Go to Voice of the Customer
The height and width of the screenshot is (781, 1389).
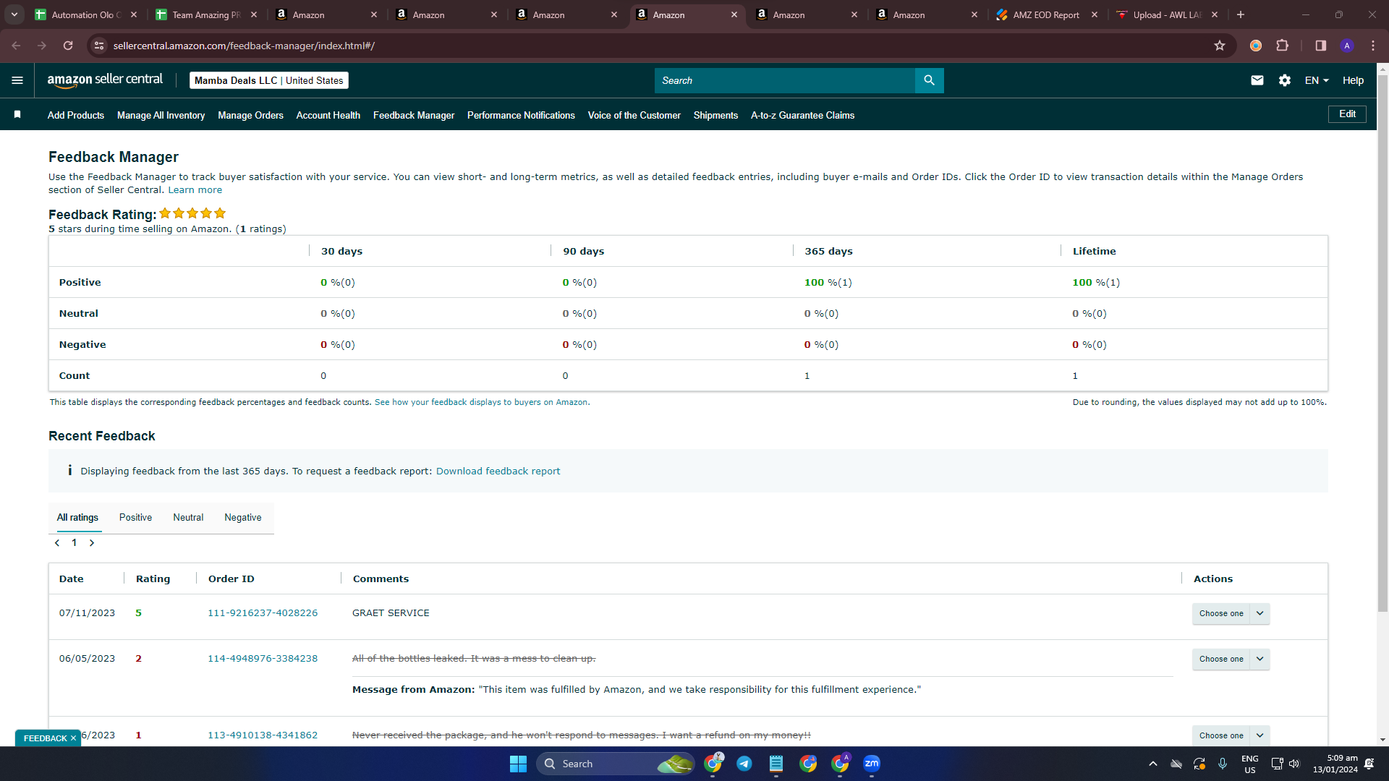(x=634, y=115)
